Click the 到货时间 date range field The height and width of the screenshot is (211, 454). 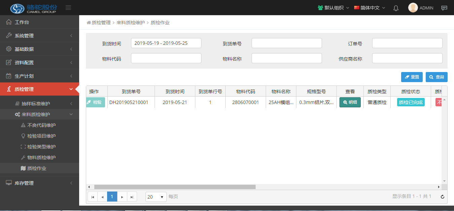(x=166, y=43)
